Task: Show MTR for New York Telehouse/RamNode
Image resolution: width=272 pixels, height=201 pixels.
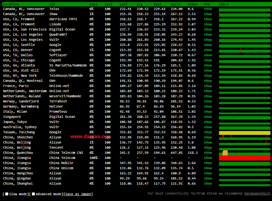Action: pos(208,75)
